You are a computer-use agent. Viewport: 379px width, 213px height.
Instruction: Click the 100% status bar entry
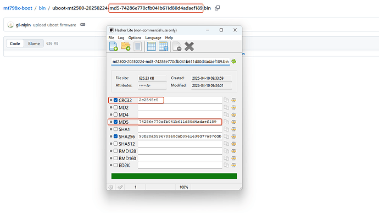click(x=183, y=187)
